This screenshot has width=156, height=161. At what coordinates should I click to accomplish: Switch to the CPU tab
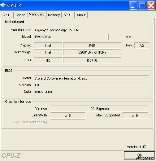[7, 15]
